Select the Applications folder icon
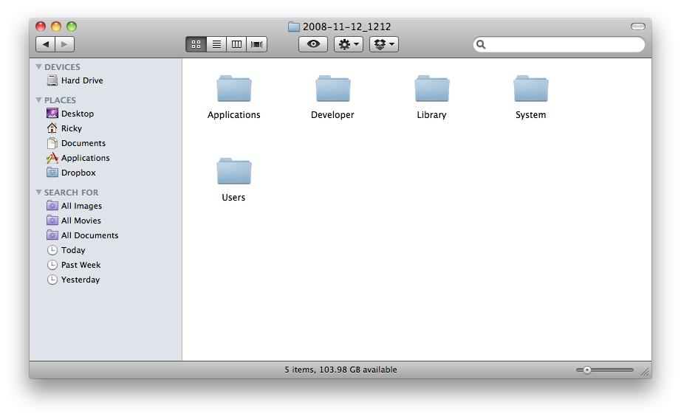Viewport: 681px width, 419px height. tap(234, 89)
